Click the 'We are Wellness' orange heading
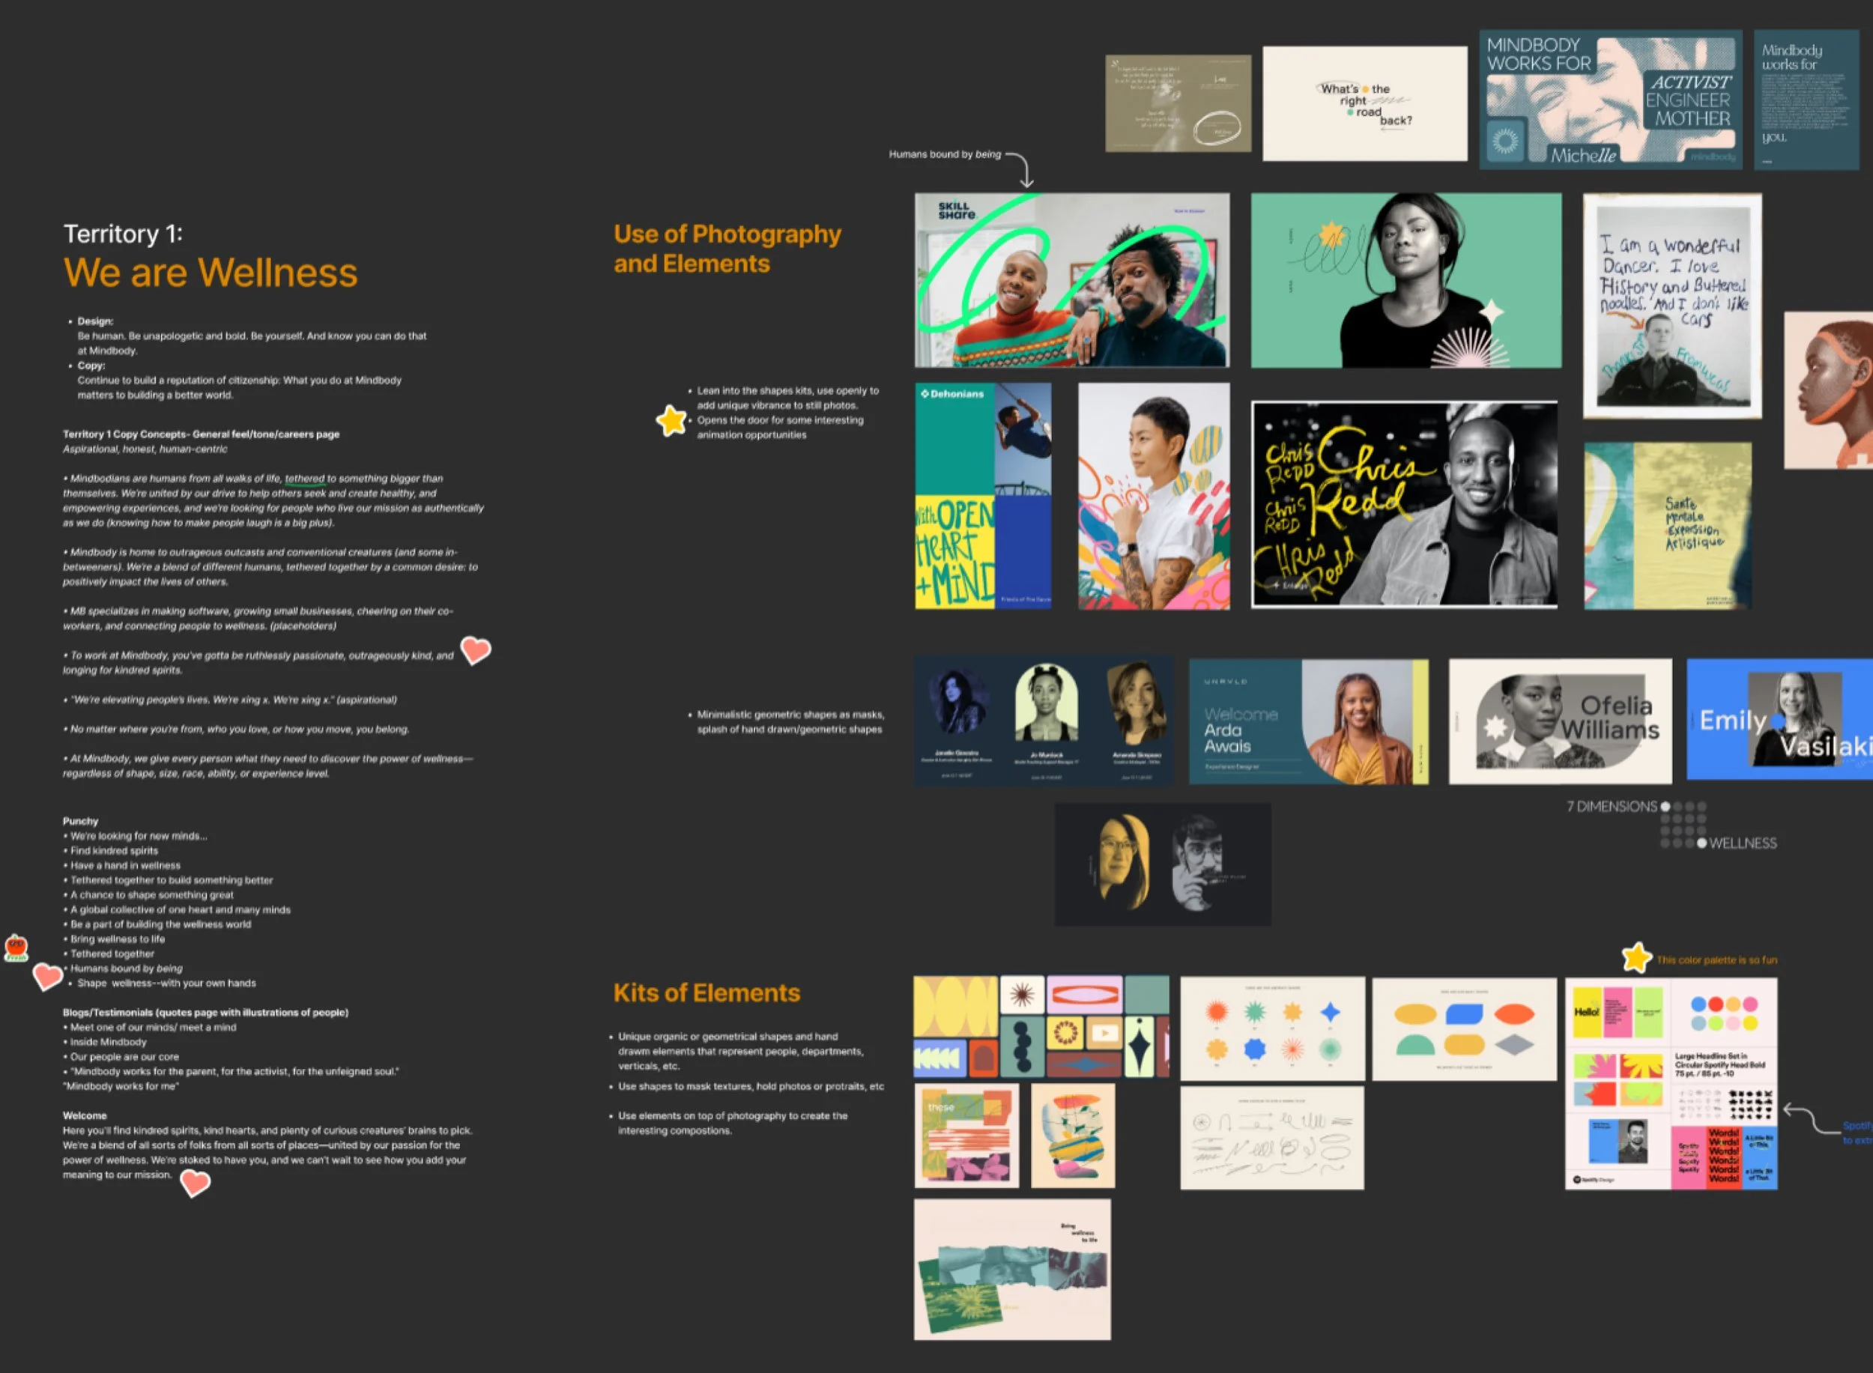Image resolution: width=1873 pixels, height=1373 pixels. (211, 273)
